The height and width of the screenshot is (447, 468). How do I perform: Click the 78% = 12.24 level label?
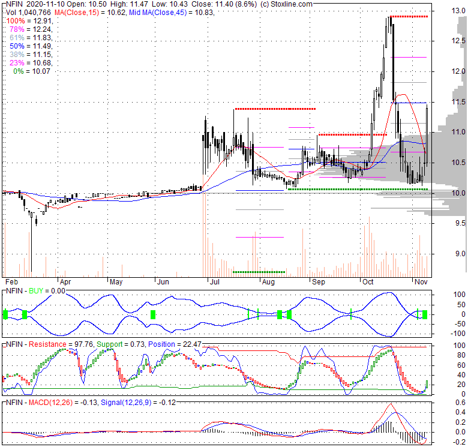(x=31, y=29)
